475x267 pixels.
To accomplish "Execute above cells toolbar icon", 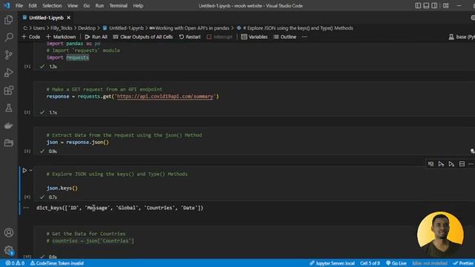I will click(441, 164).
